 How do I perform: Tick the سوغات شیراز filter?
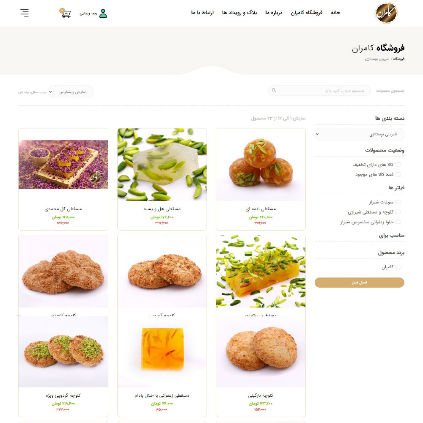[x=398, y=202]
